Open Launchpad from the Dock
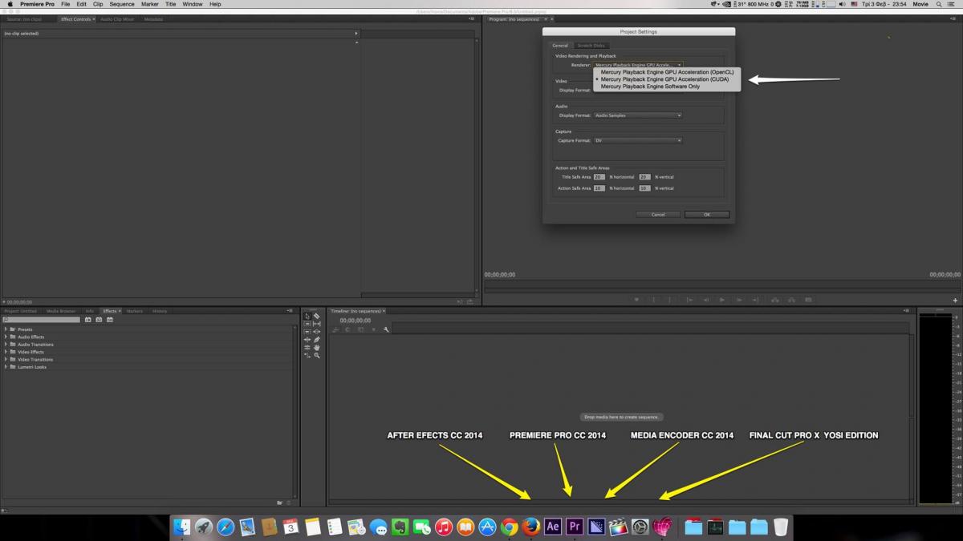 pos(204,527)
